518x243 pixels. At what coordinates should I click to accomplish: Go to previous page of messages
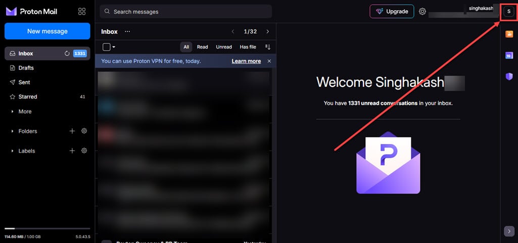pyautogui.click(x=233, y=32)
